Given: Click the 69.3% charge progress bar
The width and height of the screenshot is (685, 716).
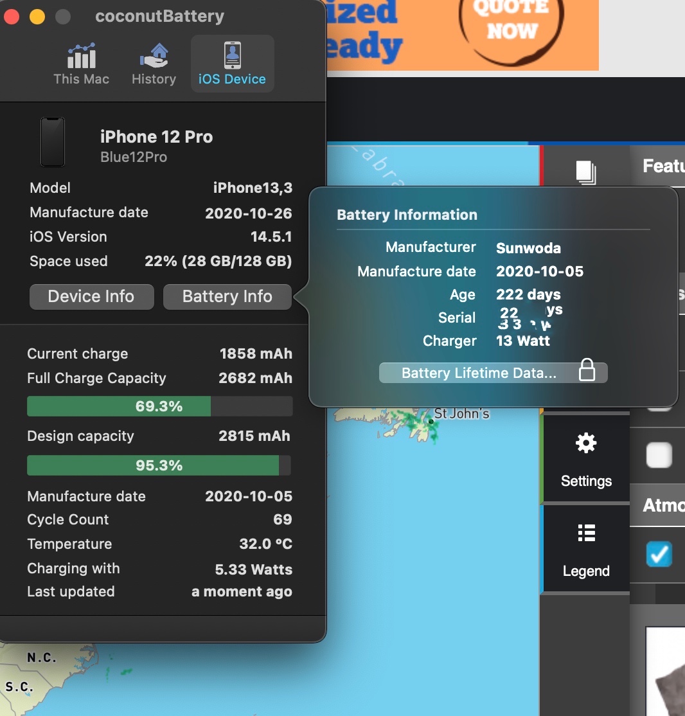Looking at the screenshot, I should 159,406.
